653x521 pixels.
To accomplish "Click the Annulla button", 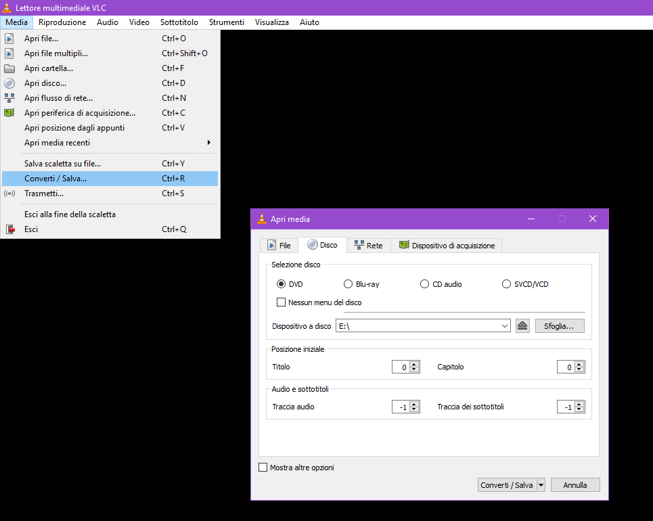I will (x=575, y=485).
